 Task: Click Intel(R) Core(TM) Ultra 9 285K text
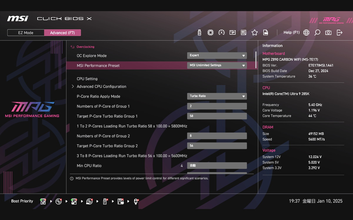(286, 94)
